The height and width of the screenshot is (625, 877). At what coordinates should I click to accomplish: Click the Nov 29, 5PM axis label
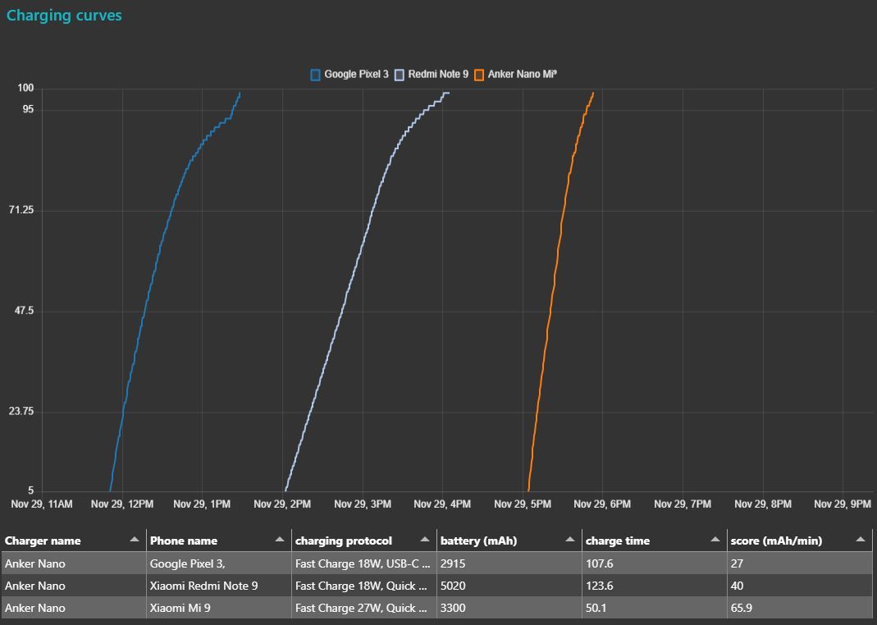pyautogui.click(x=523, y=504)
